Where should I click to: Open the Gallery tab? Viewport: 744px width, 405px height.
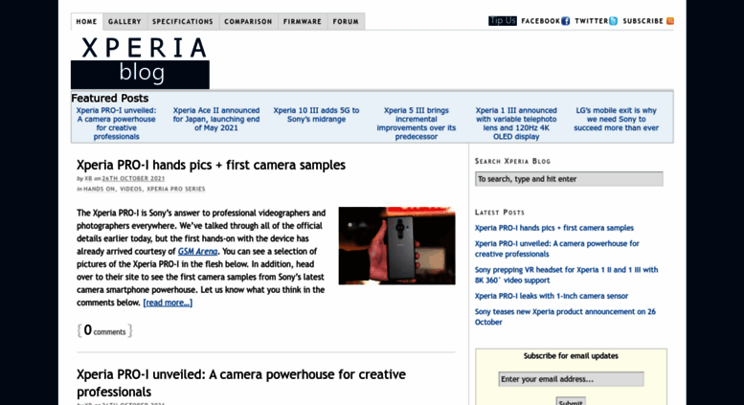point(124,21)
